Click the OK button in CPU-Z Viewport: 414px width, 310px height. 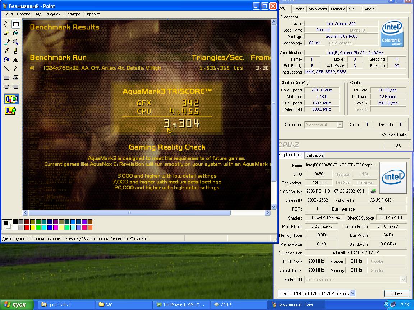tap(398, 145)
